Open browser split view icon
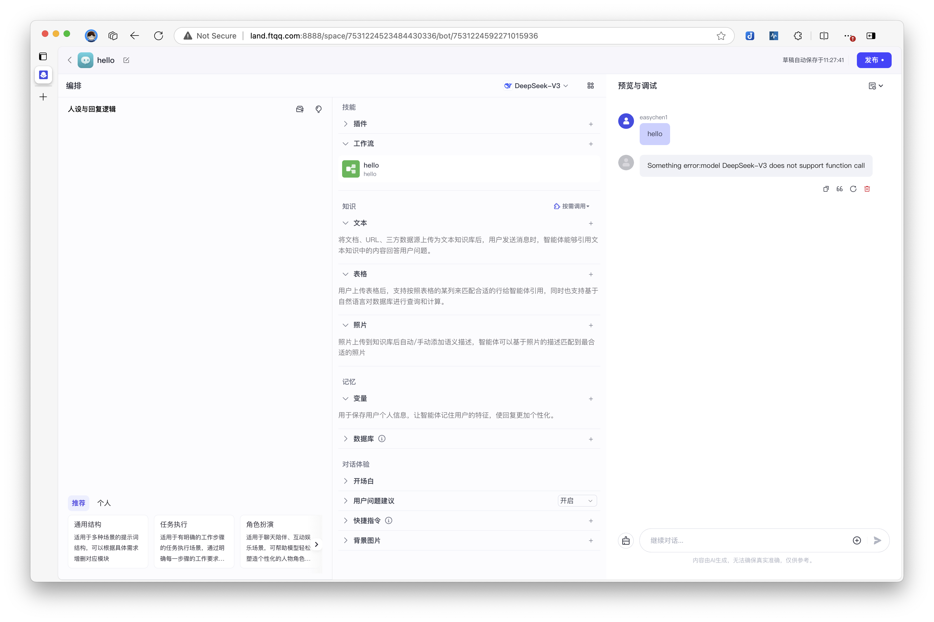The height and width of the screenshot is (622, 934). click(824, 36)
